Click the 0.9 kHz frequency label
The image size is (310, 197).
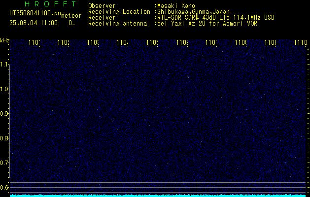[x=4, y=114]
